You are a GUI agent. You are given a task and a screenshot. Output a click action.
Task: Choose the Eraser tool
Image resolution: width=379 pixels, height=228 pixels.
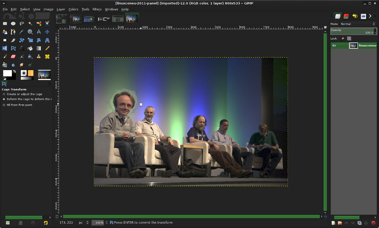13,56
